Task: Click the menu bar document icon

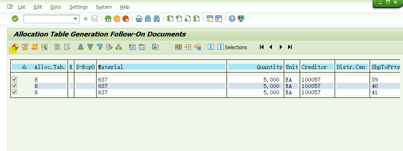Action: 10,7
